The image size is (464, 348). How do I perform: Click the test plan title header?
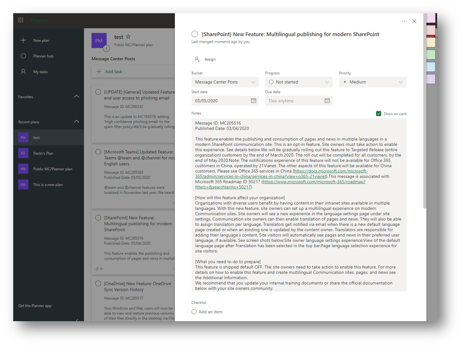click(118, 37)
